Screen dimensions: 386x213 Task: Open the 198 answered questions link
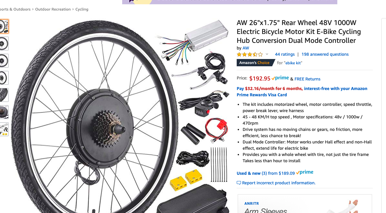325,54
